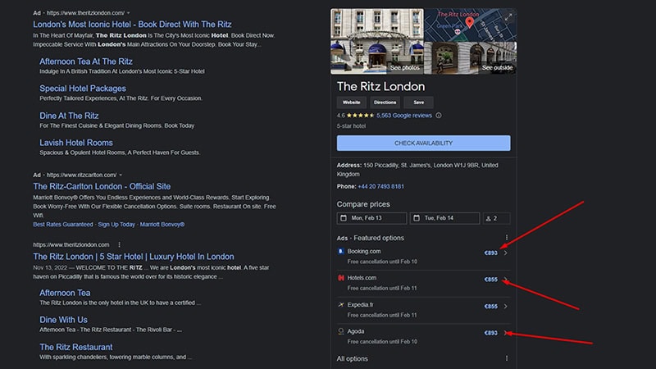
Task: Click the Booking.com logo icon
Action: (341, 251)
